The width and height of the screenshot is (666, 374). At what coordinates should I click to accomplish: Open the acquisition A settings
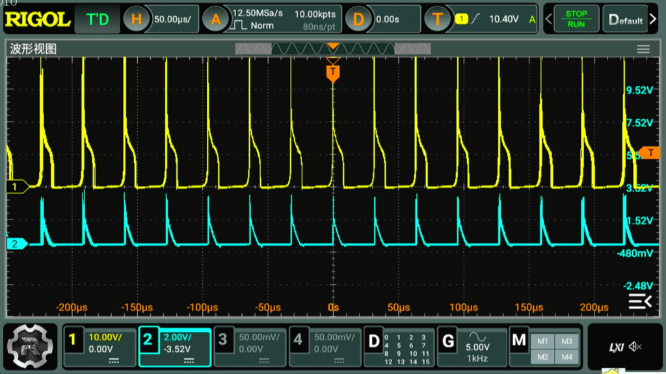(214, 19)
